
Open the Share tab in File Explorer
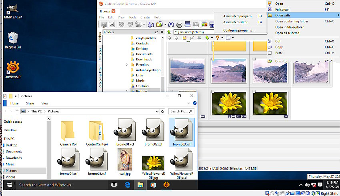pyautogui.click(x=30, y=103)
